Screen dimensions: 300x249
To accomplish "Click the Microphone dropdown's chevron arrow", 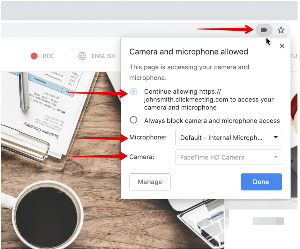I will tap(276, 138).
